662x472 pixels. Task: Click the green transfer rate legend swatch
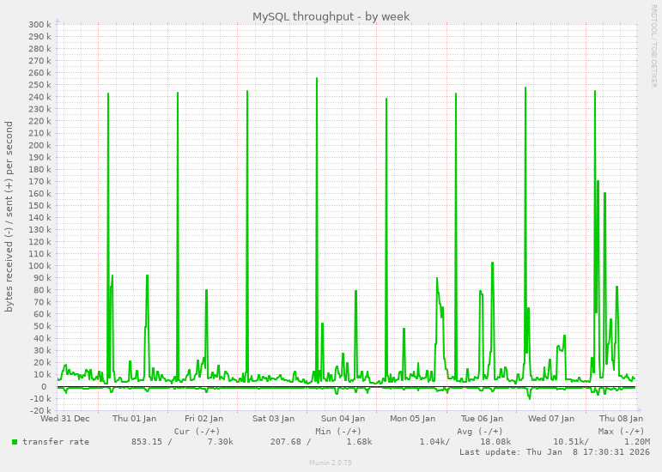click(x=15, y=442)
